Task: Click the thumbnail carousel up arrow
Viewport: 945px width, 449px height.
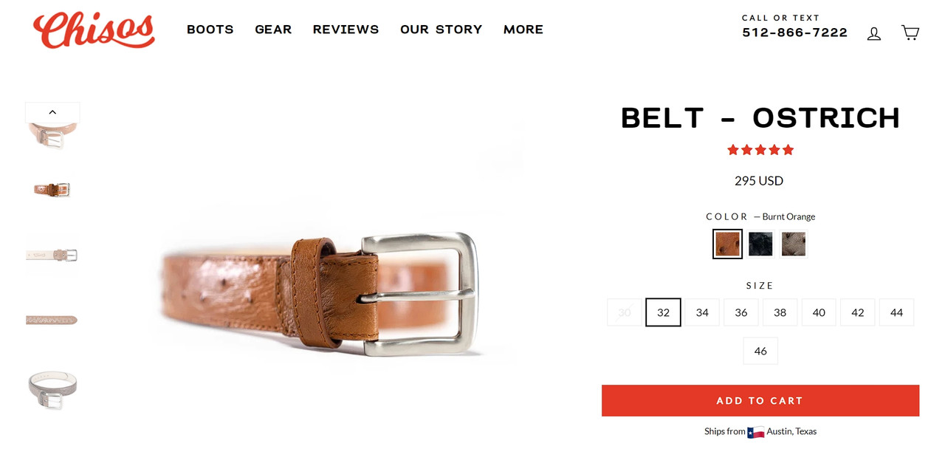Action: (x=52, y=112)
